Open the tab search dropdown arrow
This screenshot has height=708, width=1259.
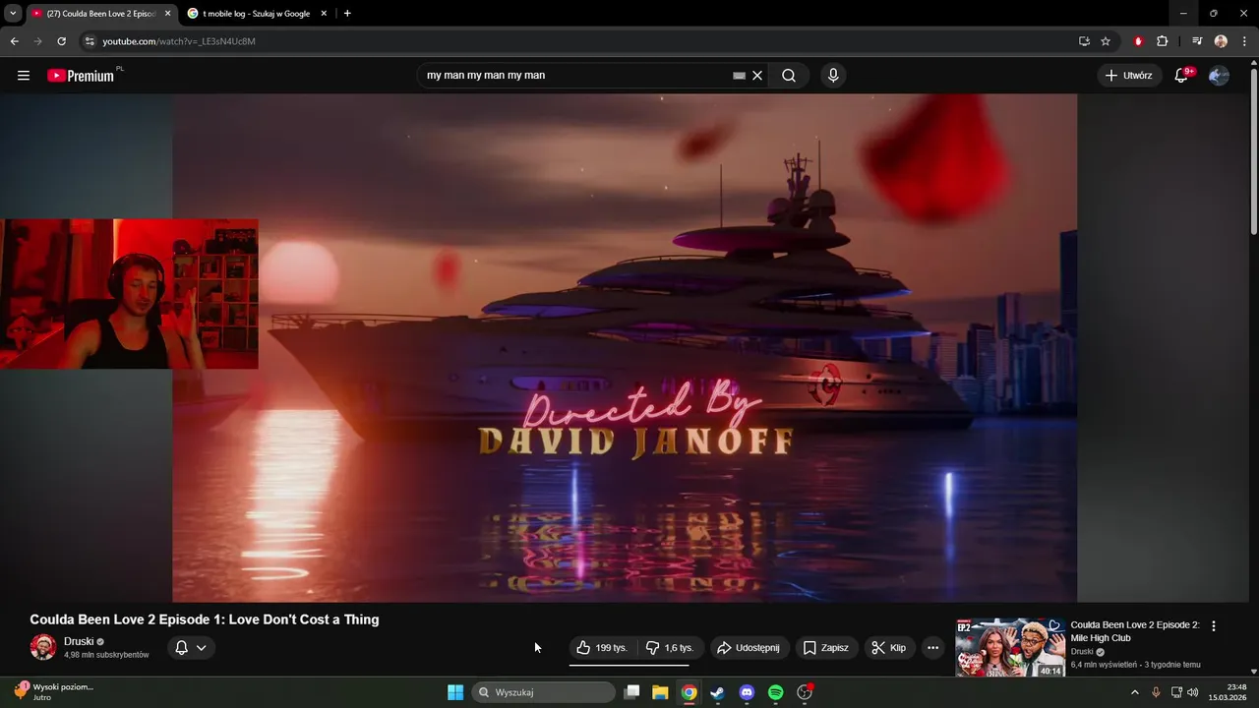13,14
